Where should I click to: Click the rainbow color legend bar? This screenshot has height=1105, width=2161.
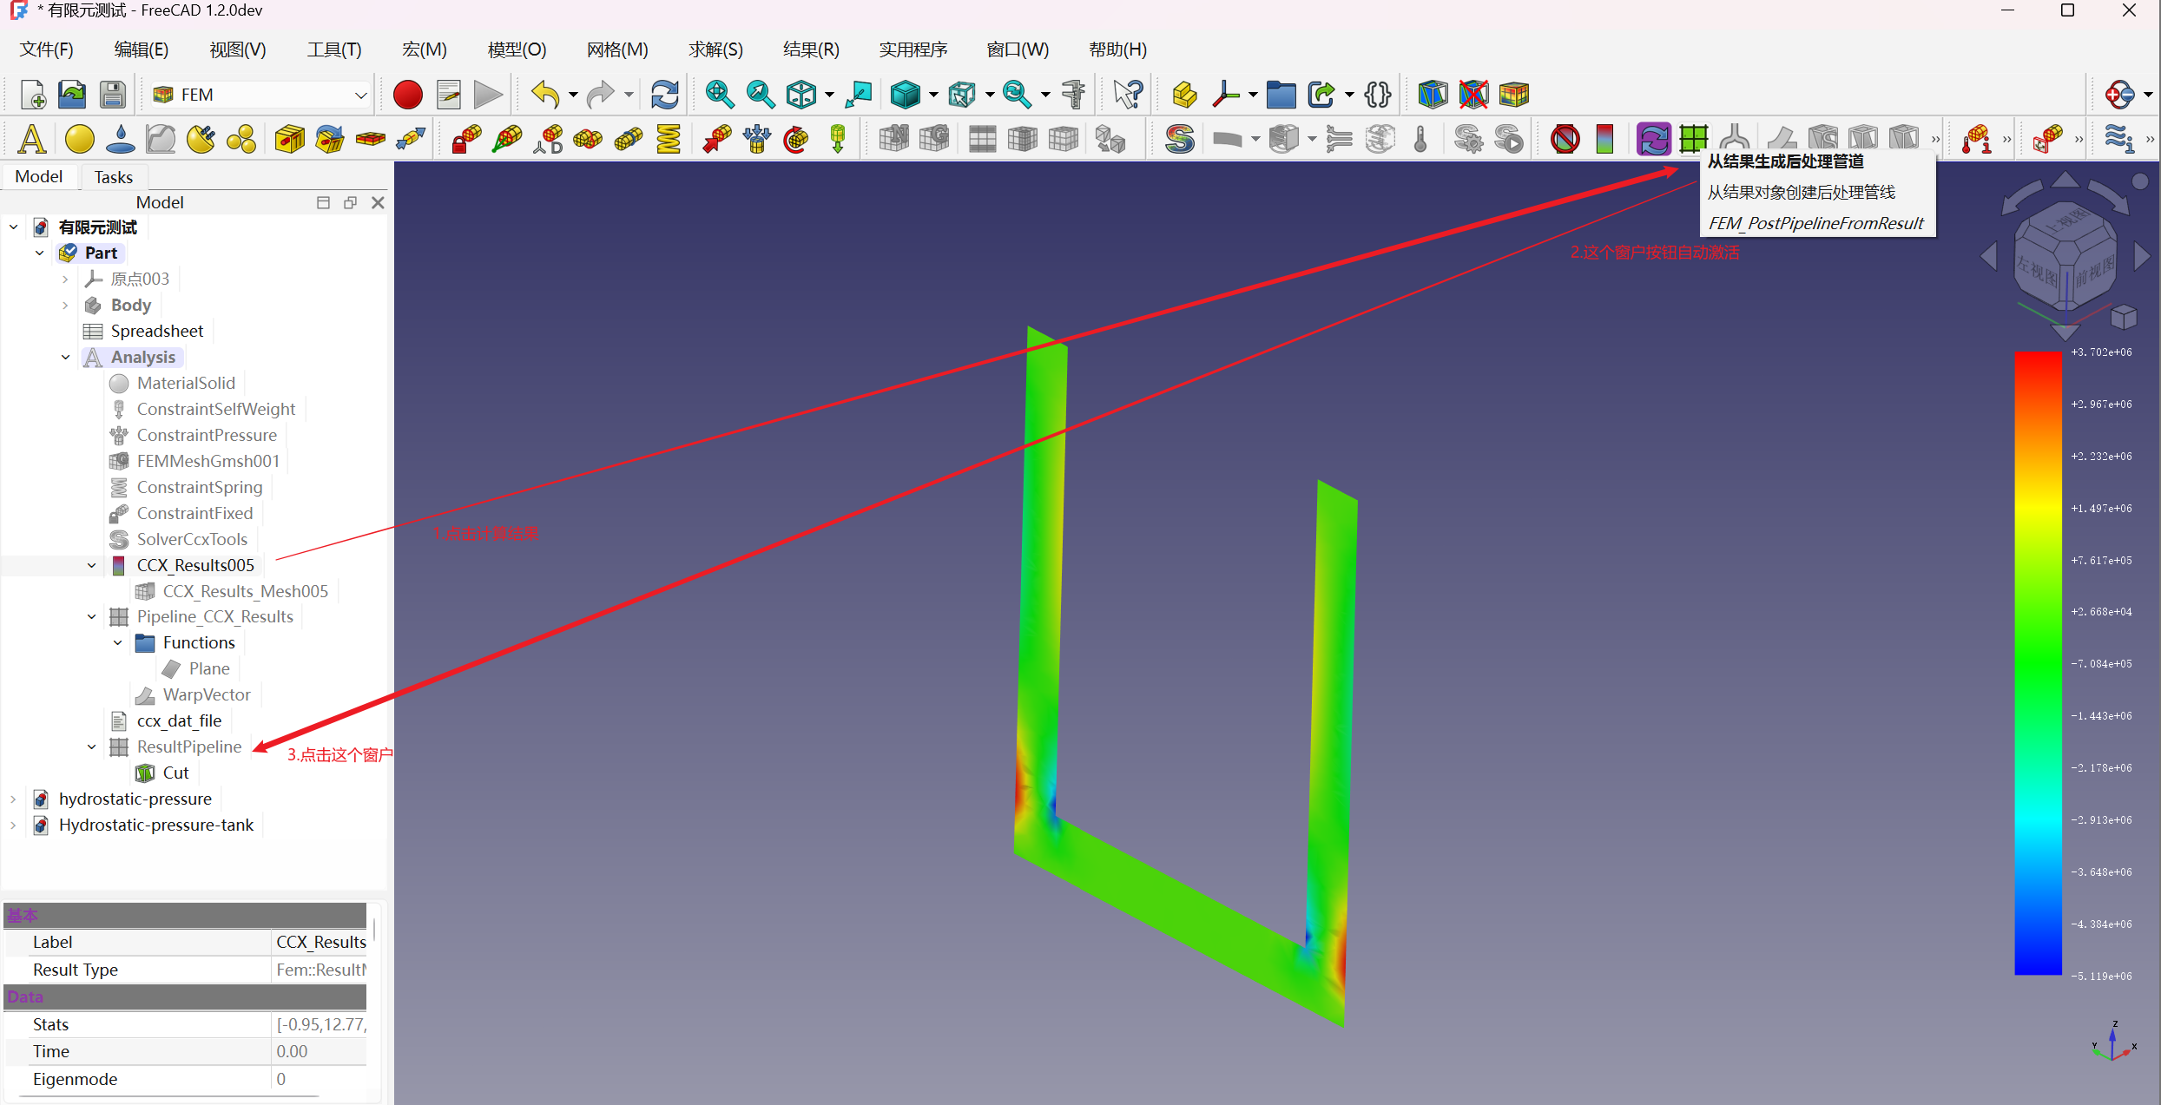coord(2037,663)
